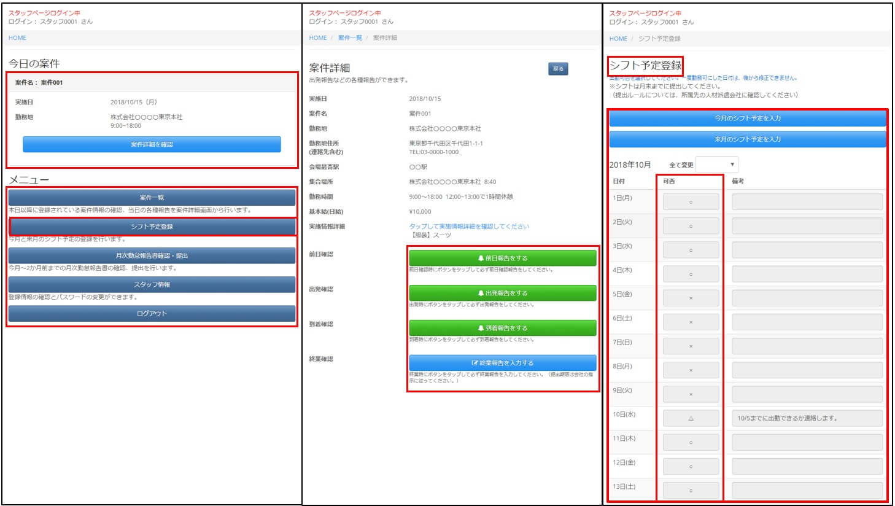Viewport: 895px width, 506px height.
Task: Click the ¥10,000 基本給 value
Action: [420, 212]
